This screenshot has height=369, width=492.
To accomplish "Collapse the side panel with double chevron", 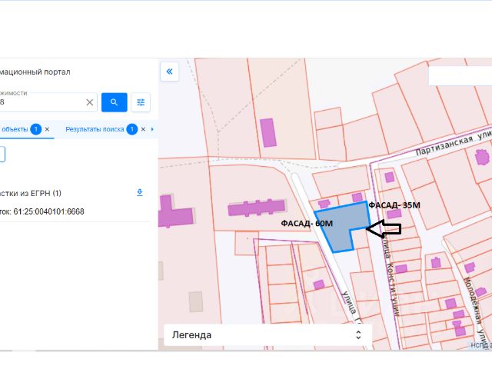I will click(169, 71).
